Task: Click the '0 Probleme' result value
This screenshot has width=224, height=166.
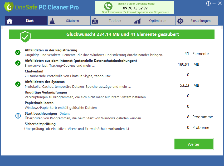Action: point(198,128)
